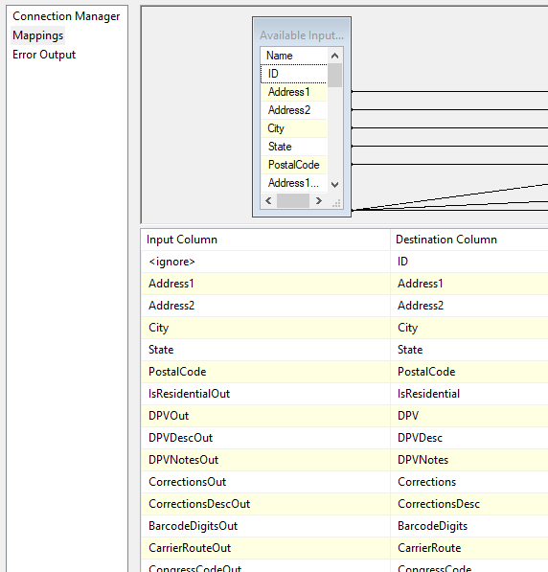This screenshot has width=548, height=572.
Task: Select the ID column in Available Input list
Action: pyautogui.click(x=294, y=74)
